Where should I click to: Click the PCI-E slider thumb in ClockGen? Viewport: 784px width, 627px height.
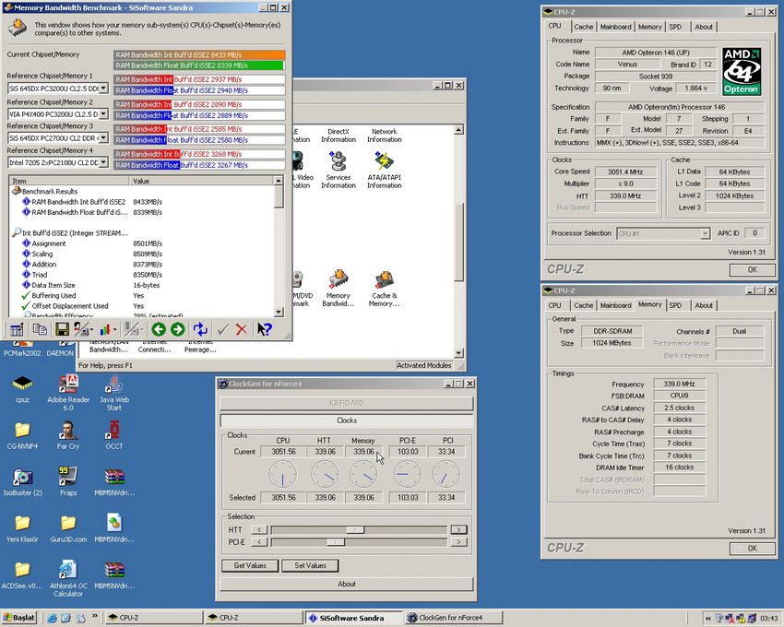click(336, 542)
